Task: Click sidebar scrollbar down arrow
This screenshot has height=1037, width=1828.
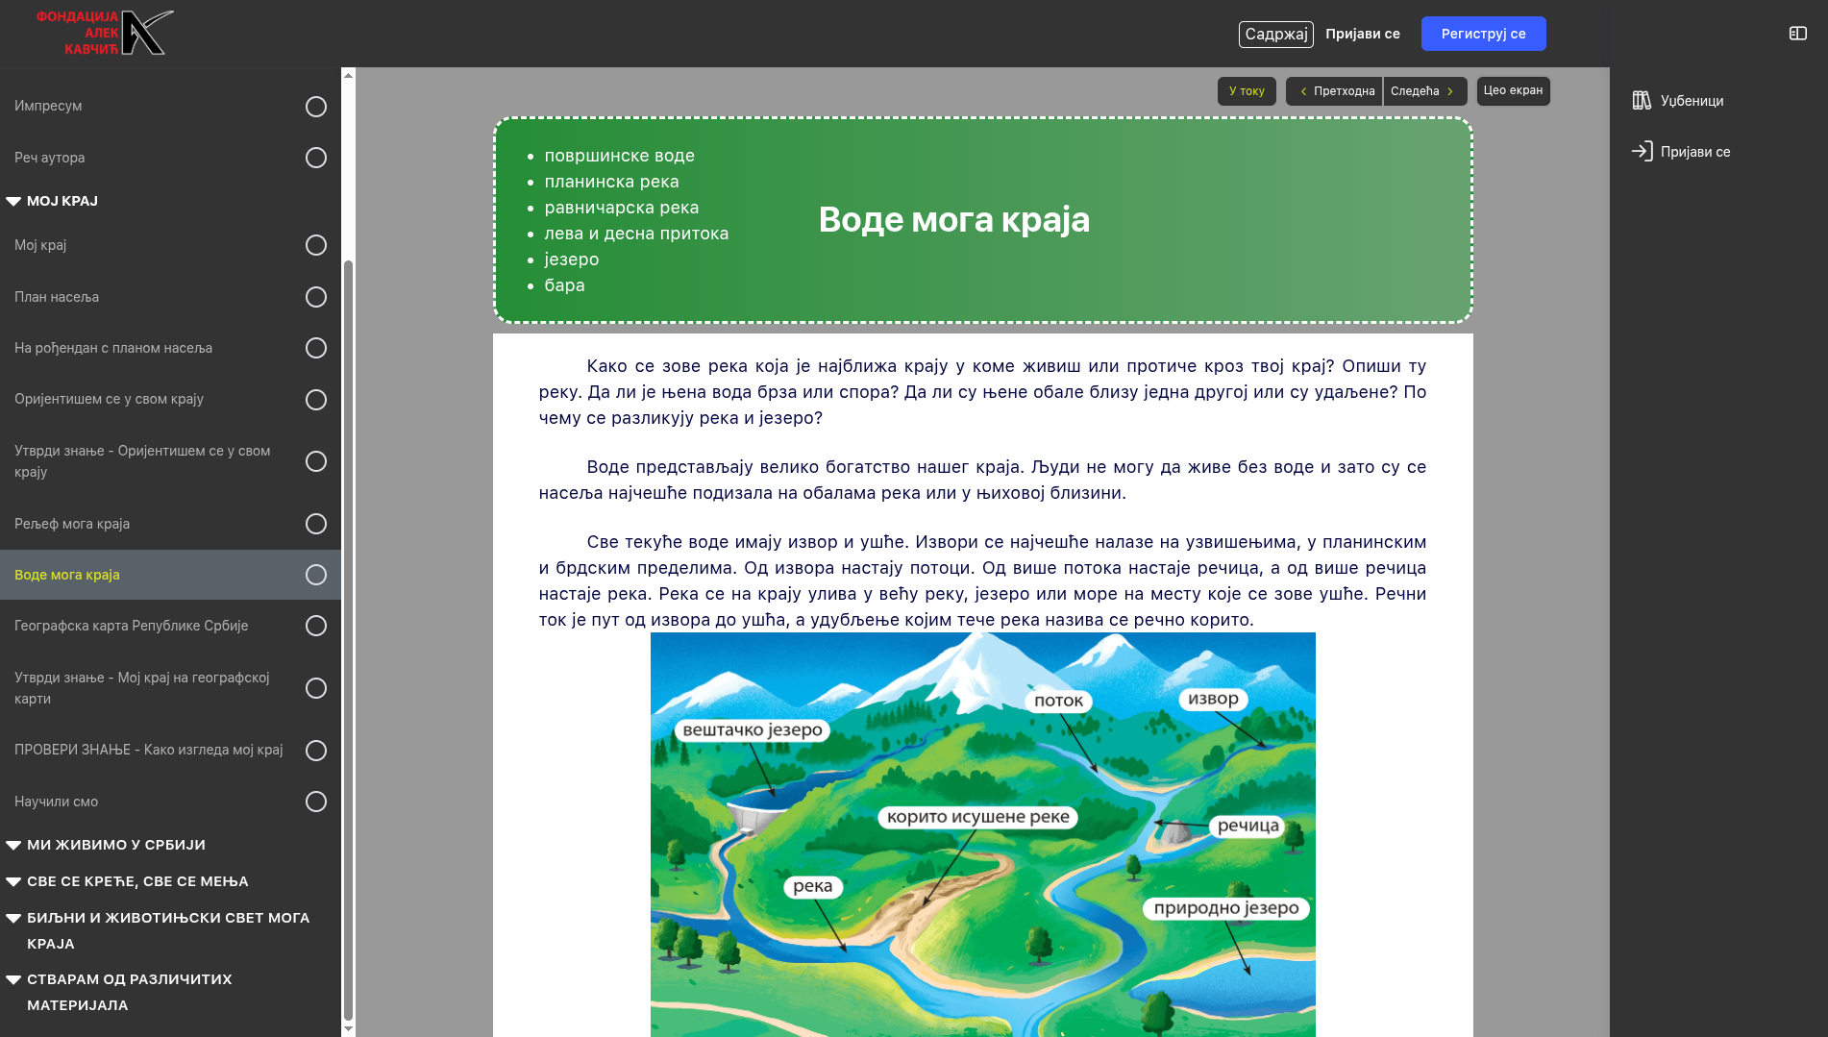Action: 348,1028
